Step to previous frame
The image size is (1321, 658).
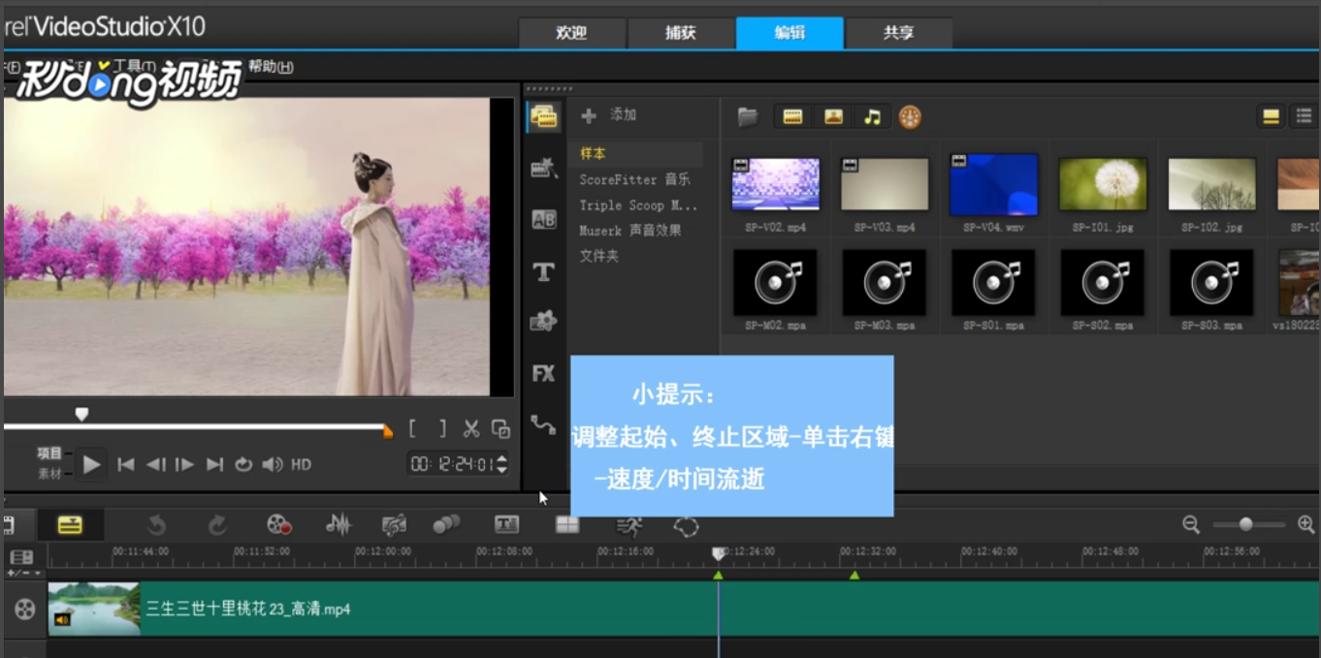(155, 465)
